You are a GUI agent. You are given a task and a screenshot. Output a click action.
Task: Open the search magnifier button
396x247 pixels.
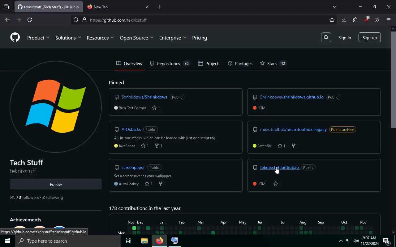point(326,37)
